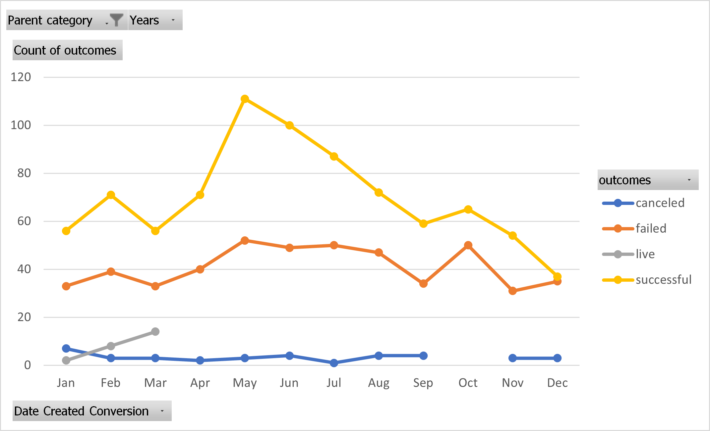The image size is (710, 431).
Task: Expand the outcomes legend field dropdown
Action: pyautogui.click(x=689, y=180)
